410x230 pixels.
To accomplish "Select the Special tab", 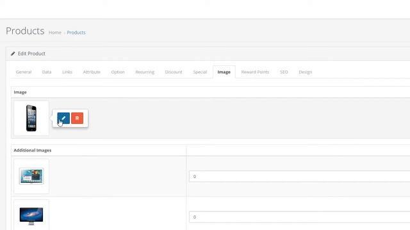I will [x=200, y=72].
